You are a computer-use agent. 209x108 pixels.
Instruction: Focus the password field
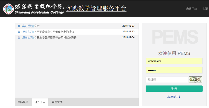pos(174,70)
